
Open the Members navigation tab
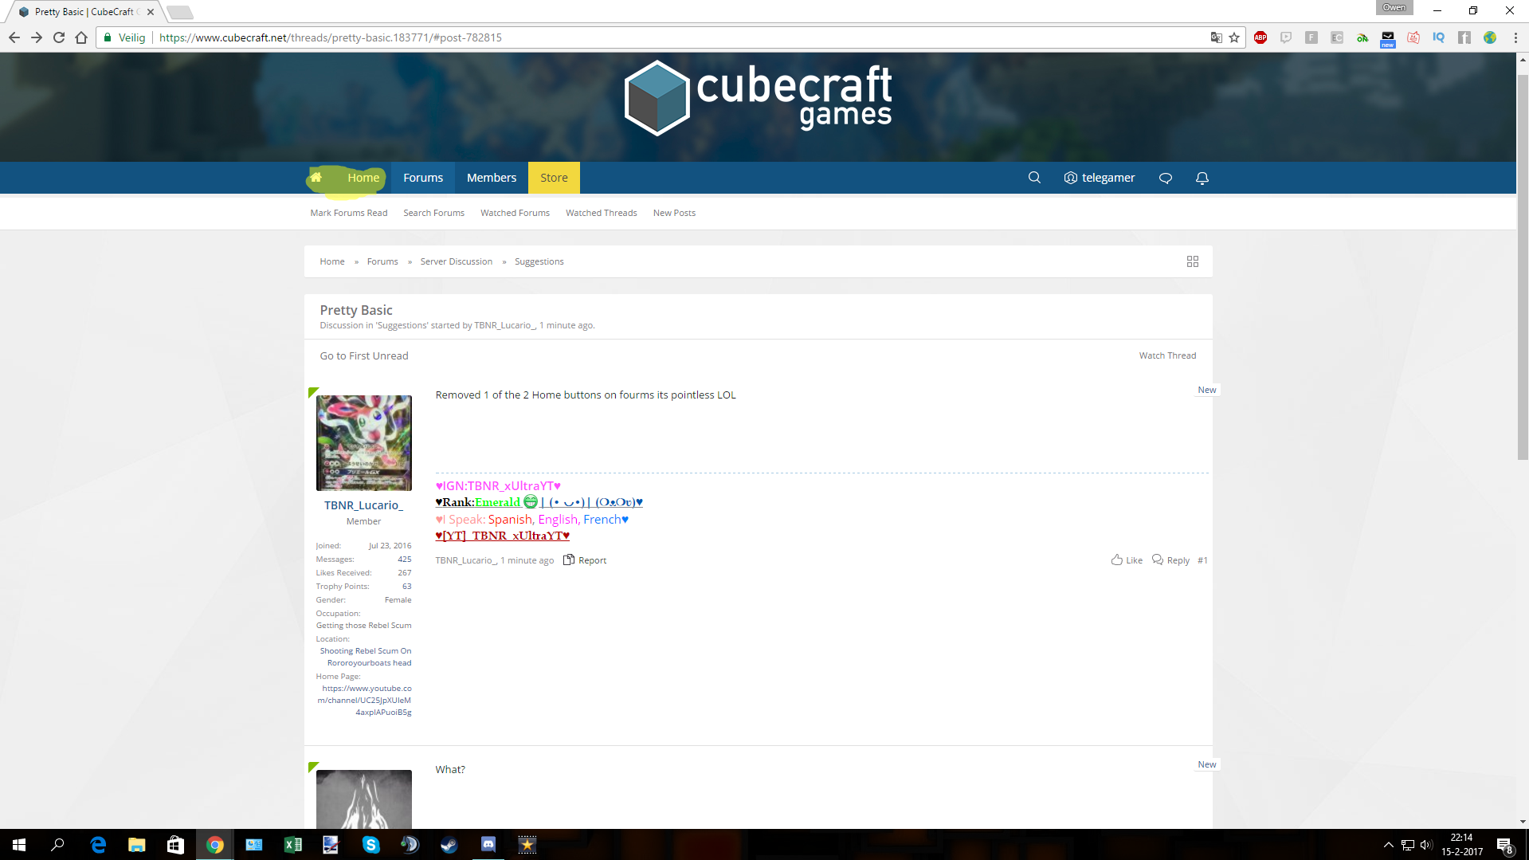click(492, 178)
